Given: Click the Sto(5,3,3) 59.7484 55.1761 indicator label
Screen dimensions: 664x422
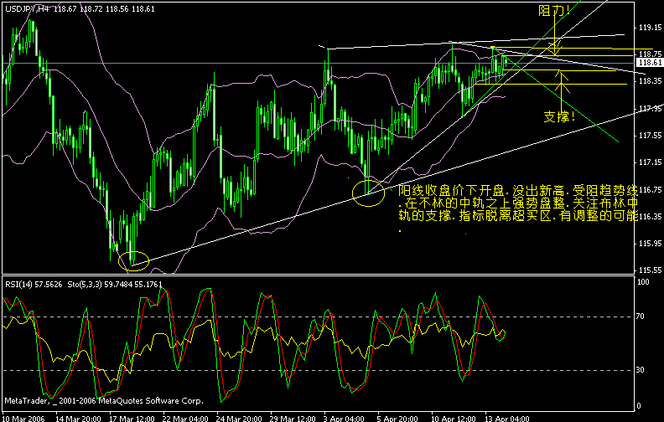Looking at the screenshot, I should [115, 285].
